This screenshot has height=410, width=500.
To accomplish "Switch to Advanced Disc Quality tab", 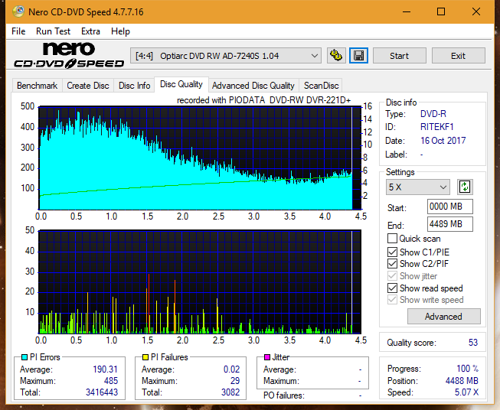I will tap(253, 86).
